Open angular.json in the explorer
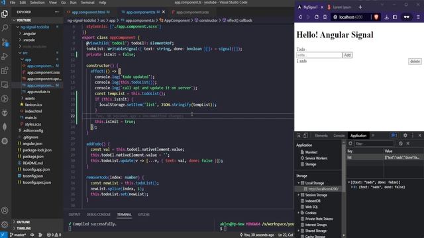Image resolution: width=424 pixels, height=238 pixels. tap(32, 143)
